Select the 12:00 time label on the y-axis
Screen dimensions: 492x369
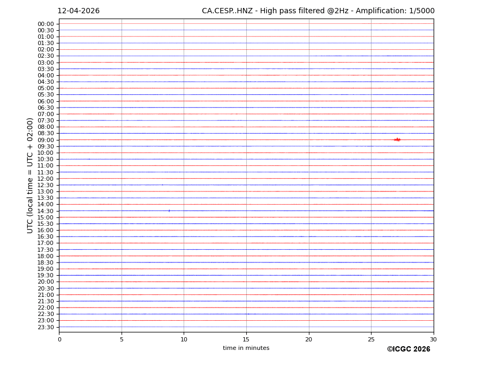click(46, 179)
